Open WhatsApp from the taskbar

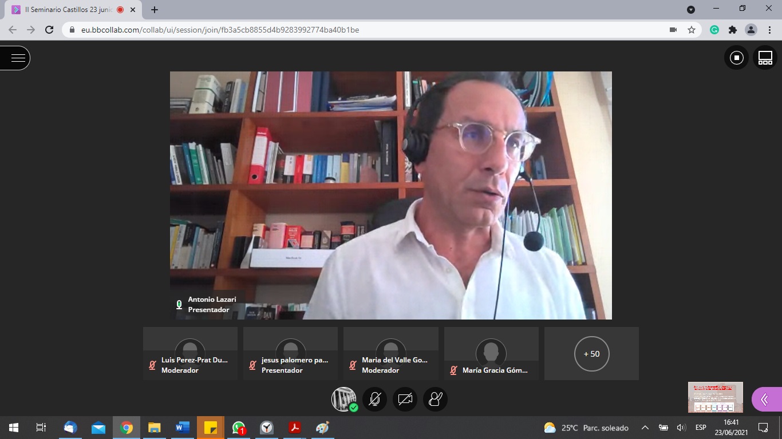[x=239, y=428]
